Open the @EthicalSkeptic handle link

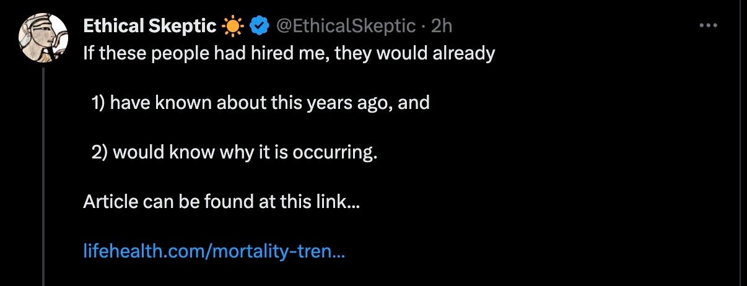[345, 26]
